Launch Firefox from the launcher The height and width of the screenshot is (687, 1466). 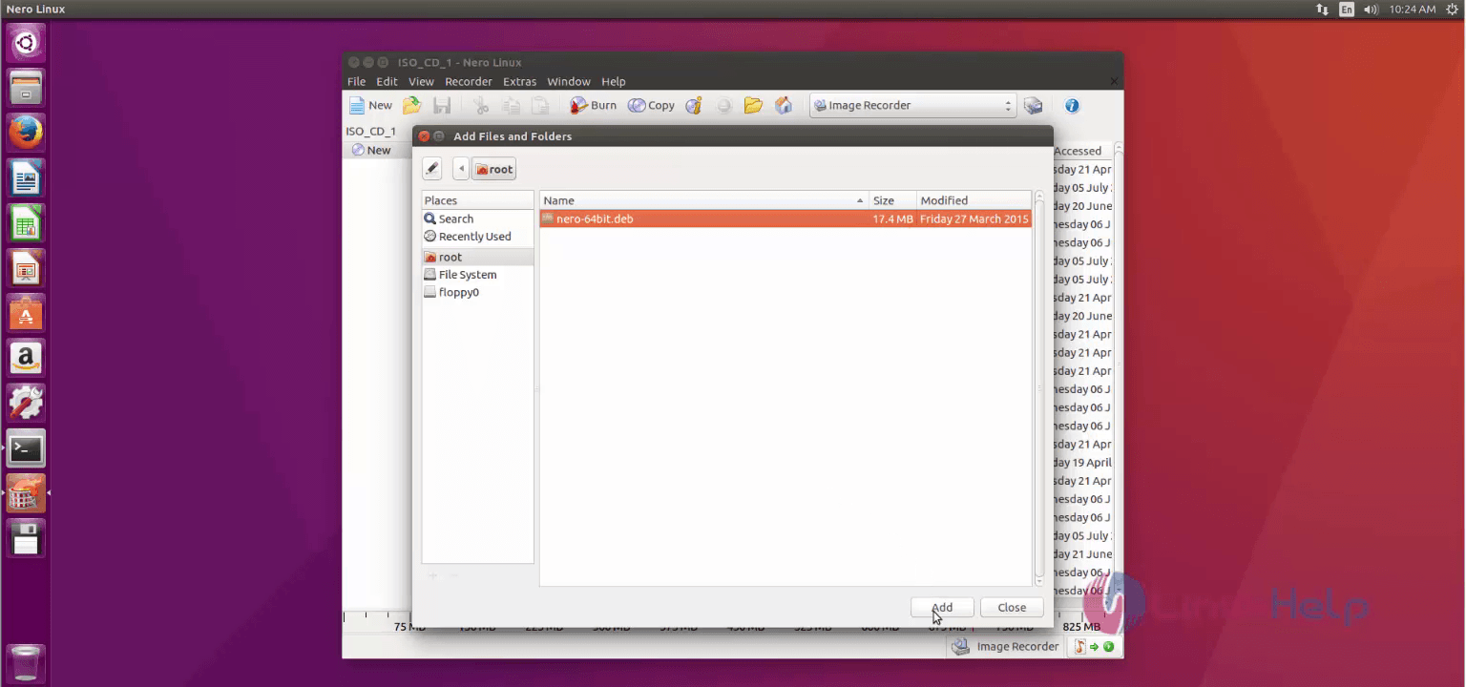coord(26,132)
